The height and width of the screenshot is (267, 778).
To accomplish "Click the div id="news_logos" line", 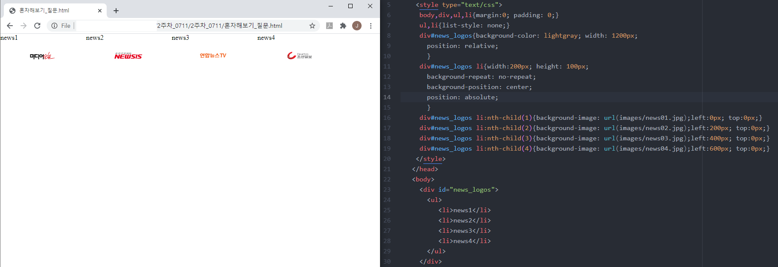I will tap(459, 190).
